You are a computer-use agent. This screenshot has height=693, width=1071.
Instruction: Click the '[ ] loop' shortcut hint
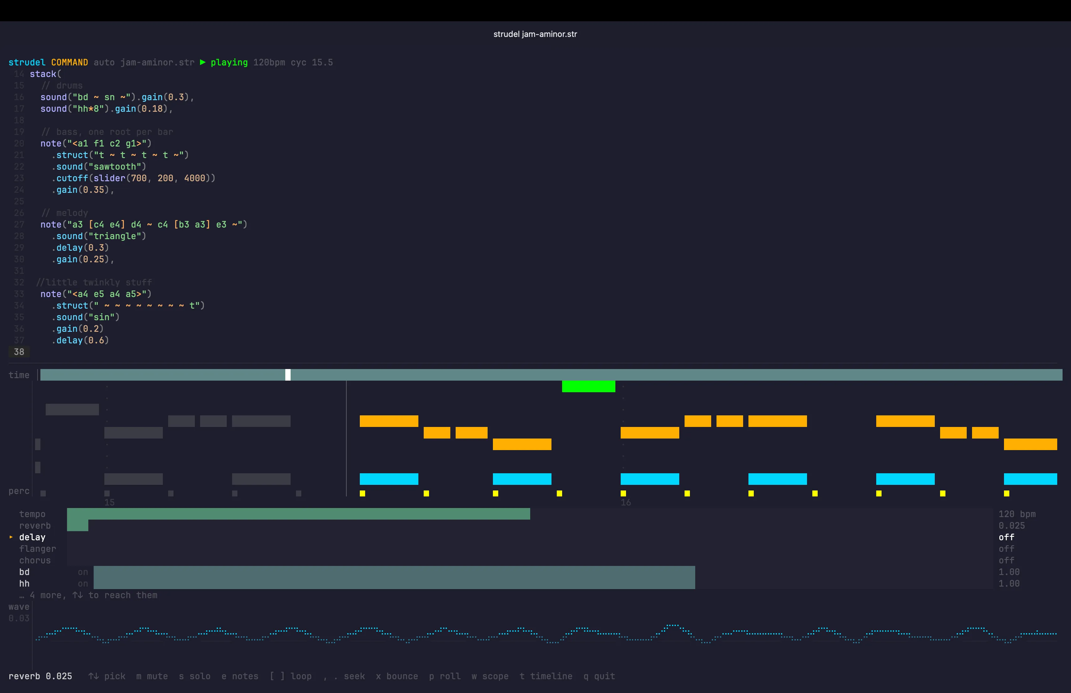tap(291, 676)
